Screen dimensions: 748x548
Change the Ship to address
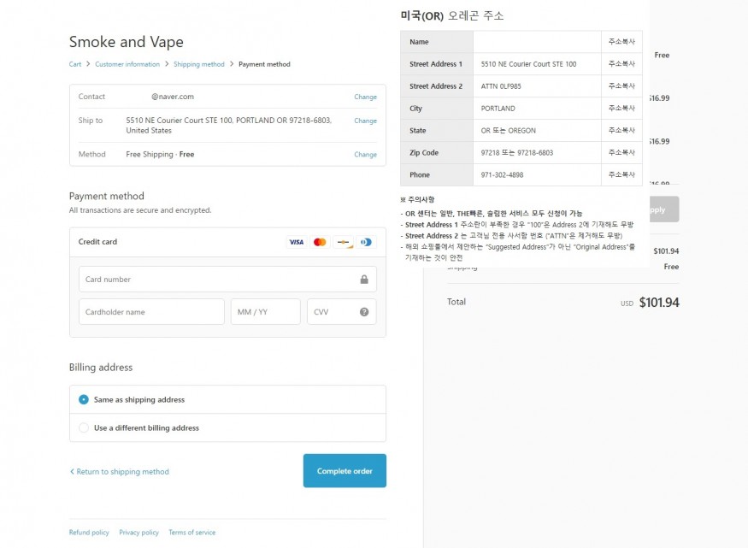point(365,121)
